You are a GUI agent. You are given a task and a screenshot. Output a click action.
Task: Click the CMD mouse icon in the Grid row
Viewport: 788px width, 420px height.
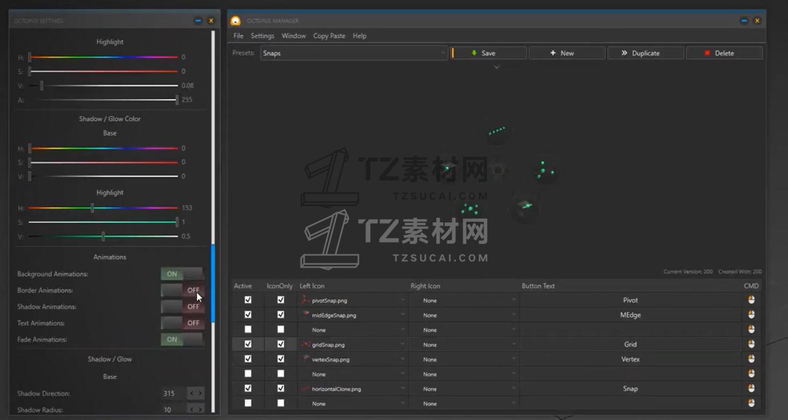pos(751,344)
